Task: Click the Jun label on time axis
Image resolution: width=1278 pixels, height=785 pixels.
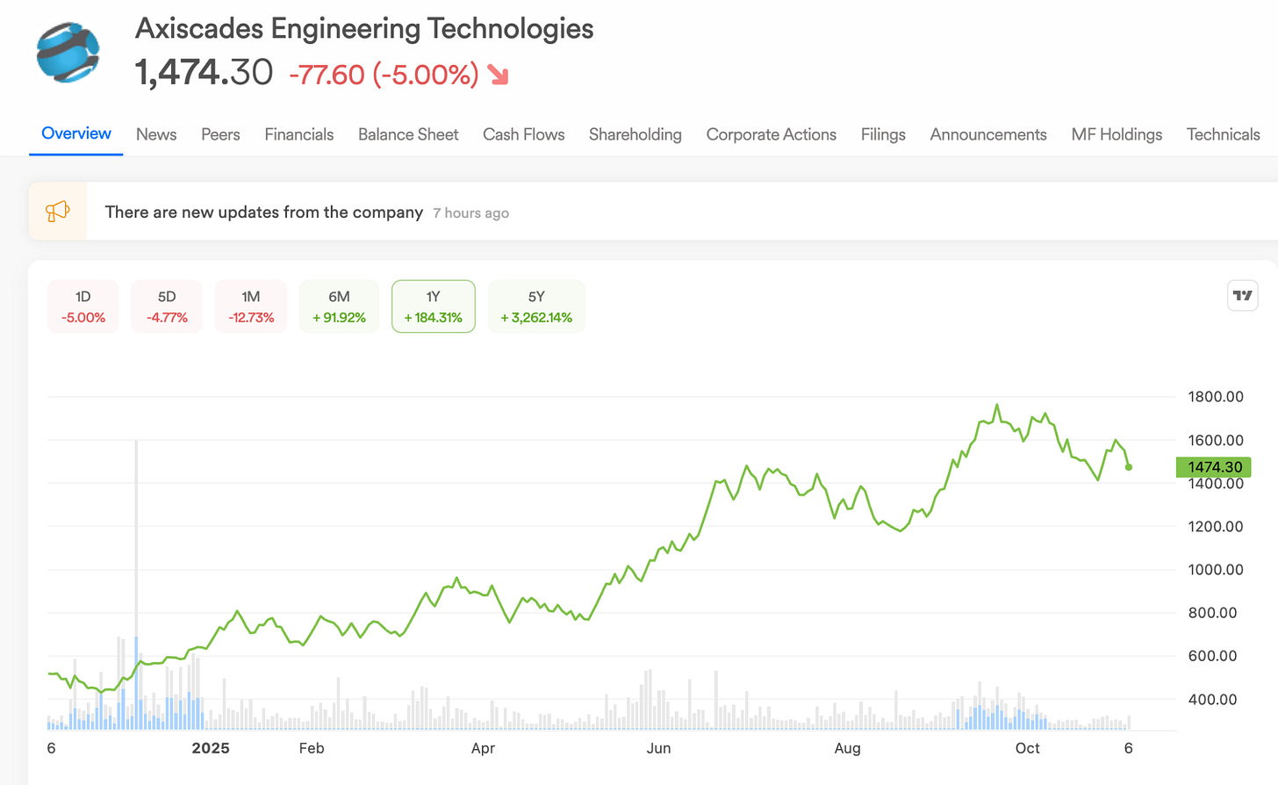Action: click(x=658, y=748)
